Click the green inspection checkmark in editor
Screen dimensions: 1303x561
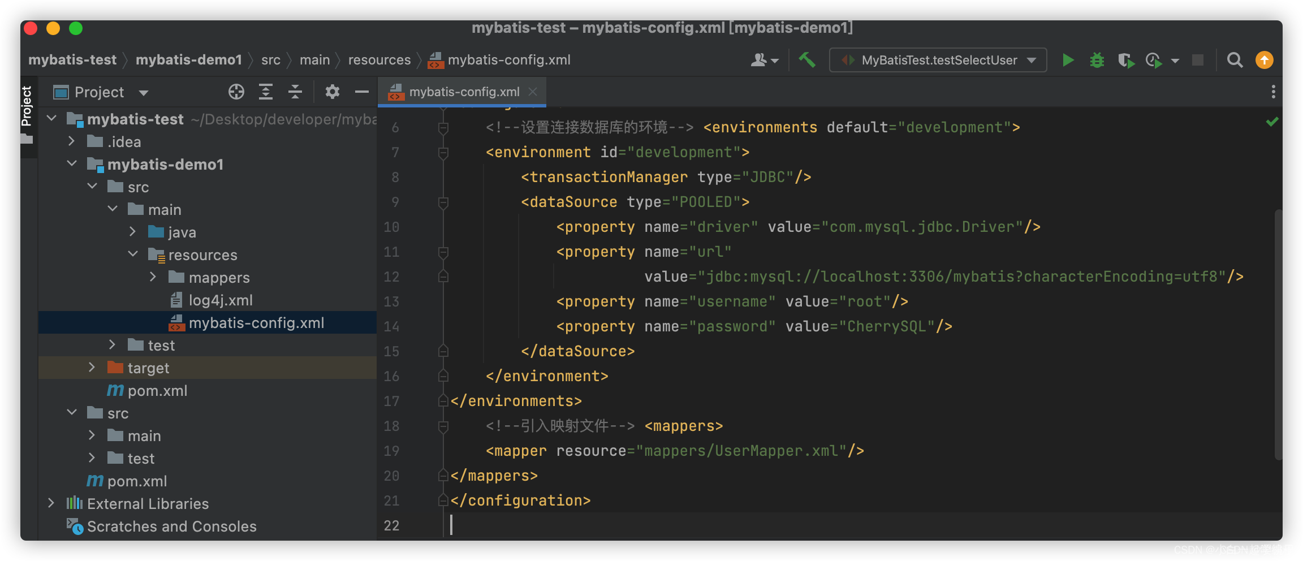(x=1272, y=122)
